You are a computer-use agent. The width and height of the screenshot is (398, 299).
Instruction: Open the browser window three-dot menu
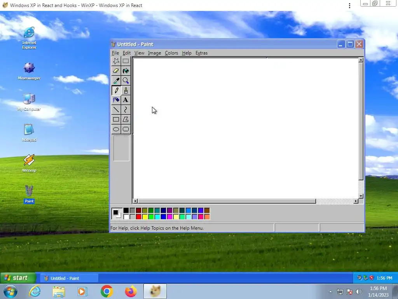coord(349,5)
